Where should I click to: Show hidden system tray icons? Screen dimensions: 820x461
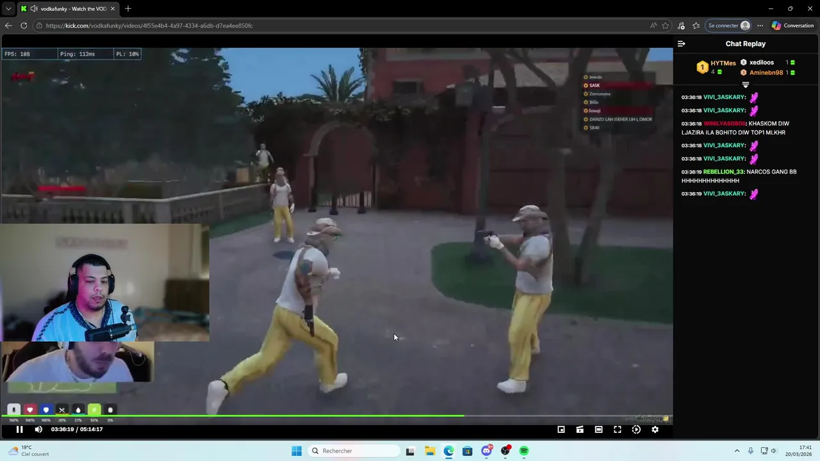tap(737, 451)
